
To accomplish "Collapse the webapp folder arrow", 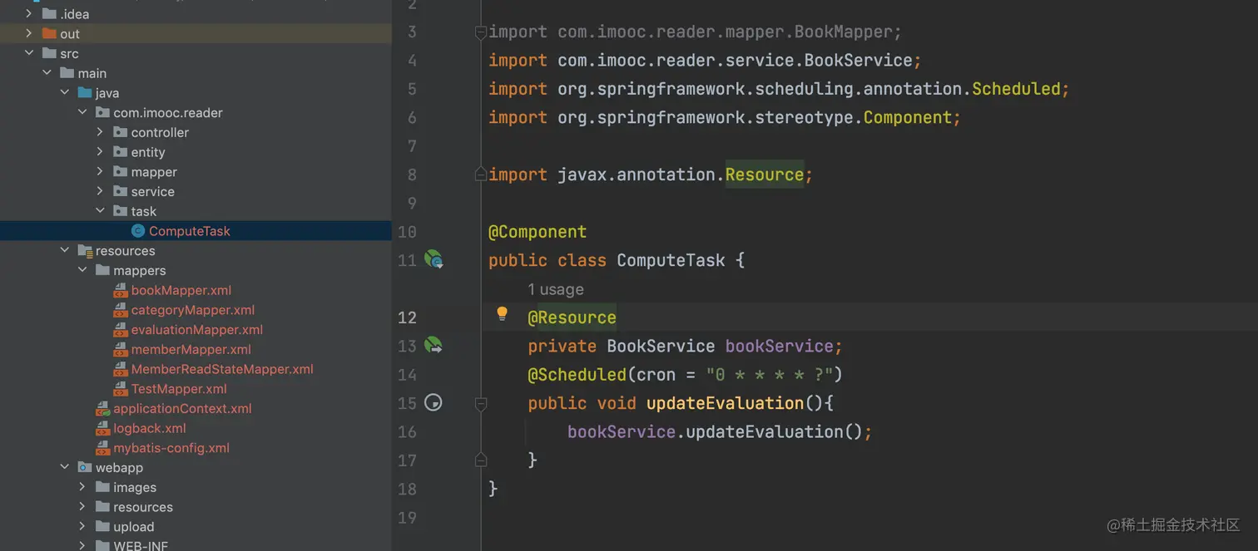I will click(x=65, y=468).
